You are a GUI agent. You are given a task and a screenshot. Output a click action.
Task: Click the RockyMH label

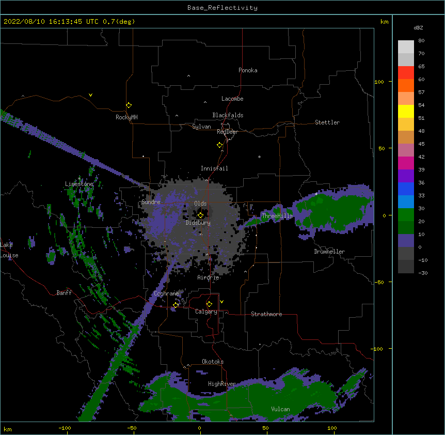coord(126,117)
